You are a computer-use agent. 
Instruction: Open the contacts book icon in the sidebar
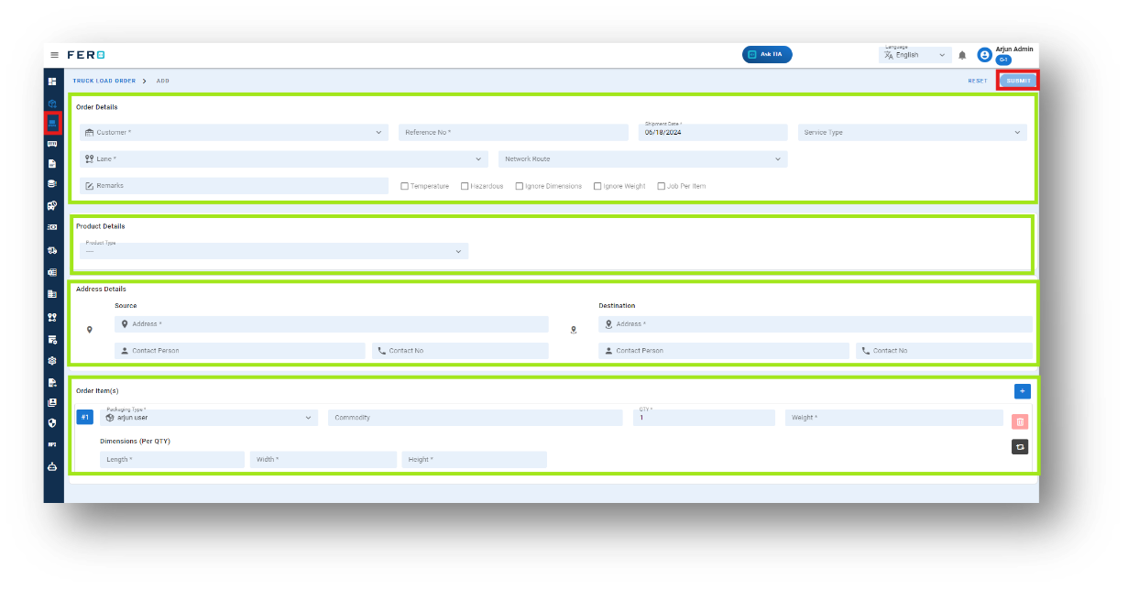tap(52, 402)
